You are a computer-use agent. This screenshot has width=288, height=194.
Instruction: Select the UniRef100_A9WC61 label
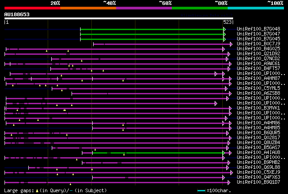(258, 64)
